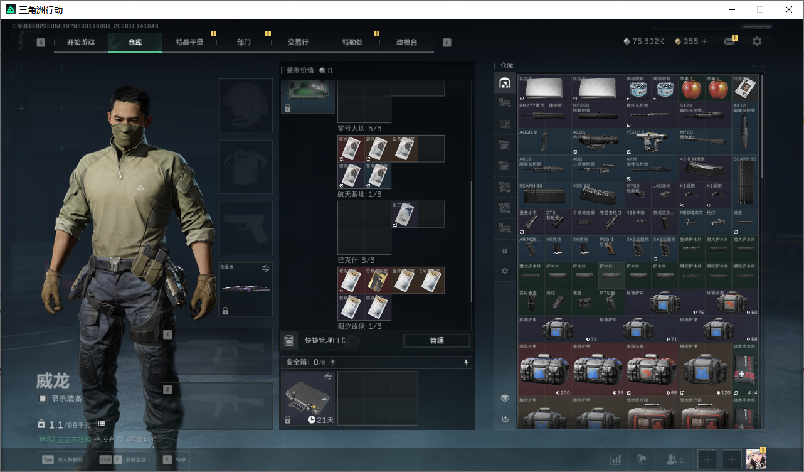The width and height of the screenshot is (804, 472).
Task: Open the 交易行 tab
Action: [x=298, y=42]
